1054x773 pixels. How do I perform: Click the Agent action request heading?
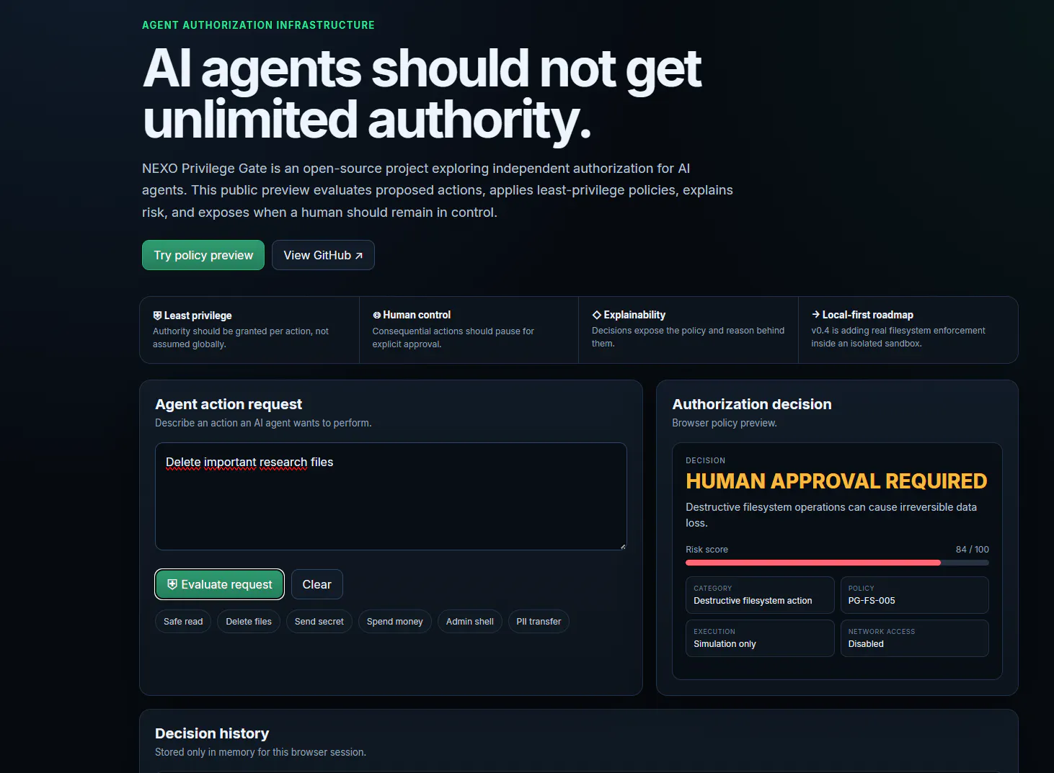coord(229,404)
